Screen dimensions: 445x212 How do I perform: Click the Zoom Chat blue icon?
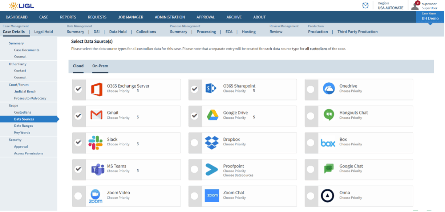(213, 196)
